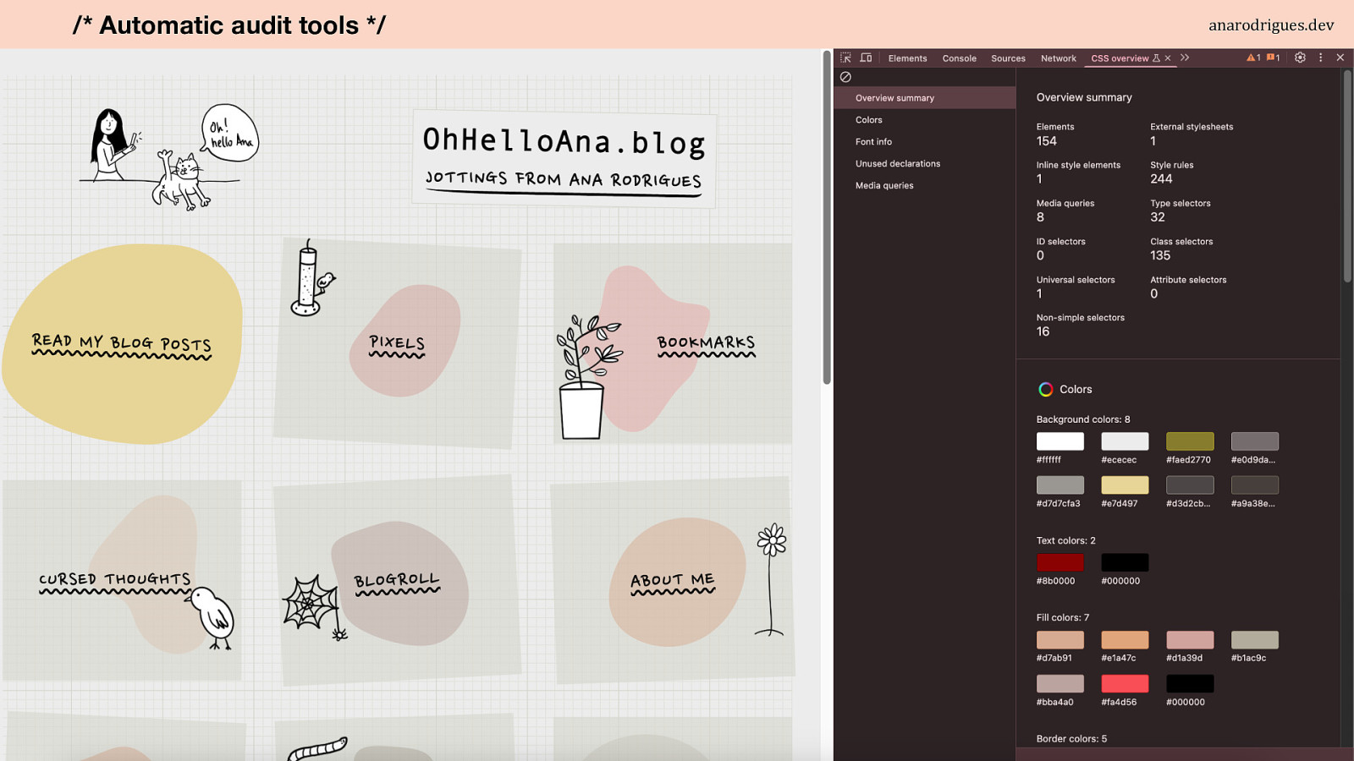Open DevTools settings gear
1354x761 pixels.
coord(1300,57)
